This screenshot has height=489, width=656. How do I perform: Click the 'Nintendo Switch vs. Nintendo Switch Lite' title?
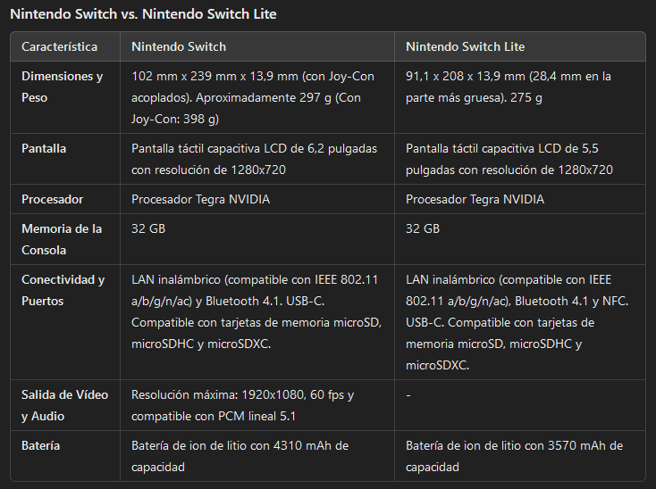[x=143, y=14]
